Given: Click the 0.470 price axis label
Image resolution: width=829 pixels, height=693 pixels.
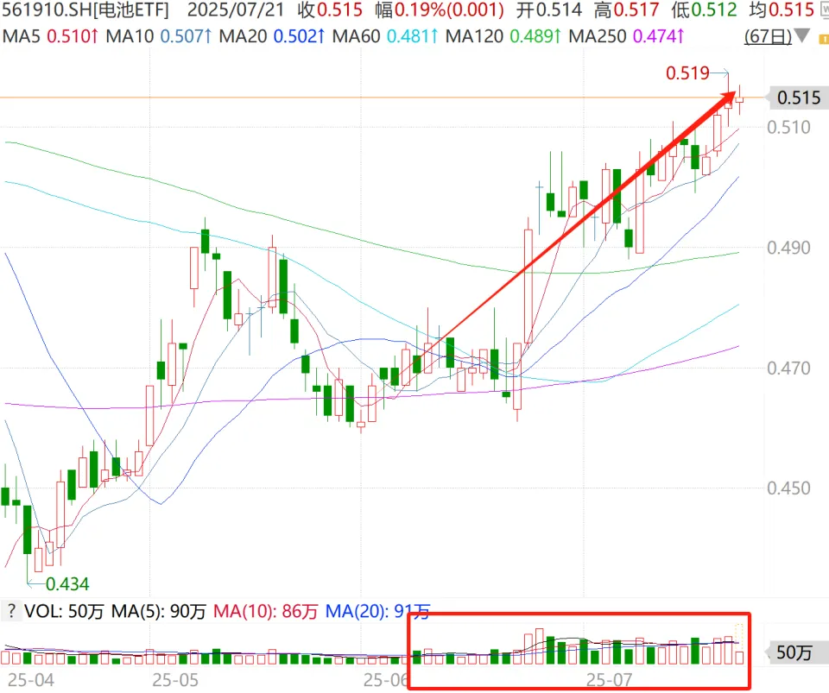Looking at the screenshot, I should (x=788, y=369).
